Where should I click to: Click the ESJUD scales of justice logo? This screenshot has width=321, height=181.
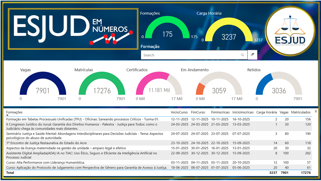click(x=290, y=29)
